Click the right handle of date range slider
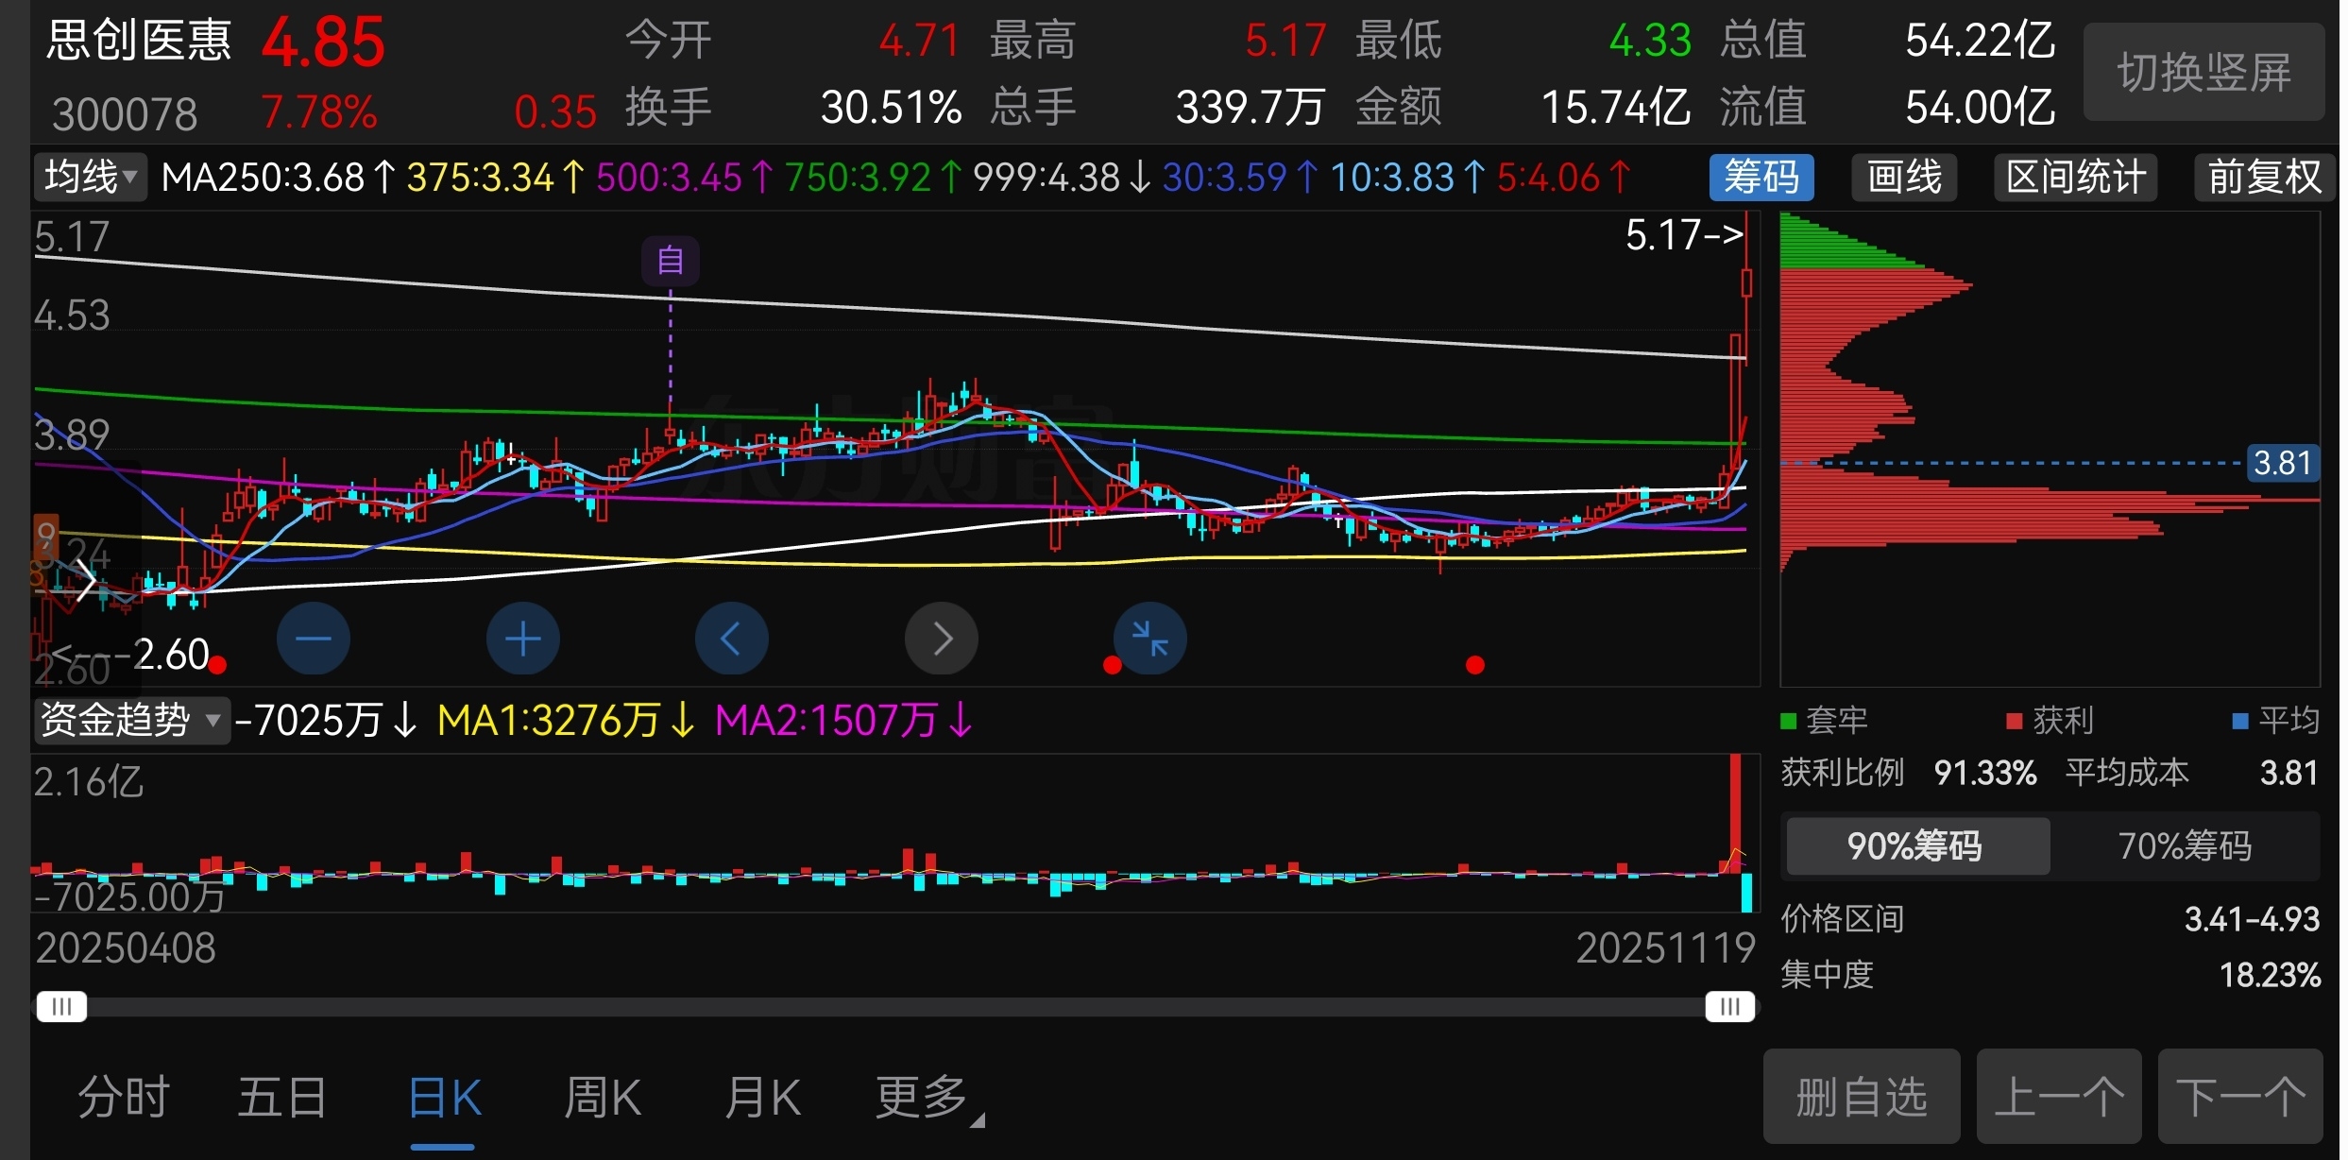This screenshot has width=2348, height=1160. tap(1729, 1007)
